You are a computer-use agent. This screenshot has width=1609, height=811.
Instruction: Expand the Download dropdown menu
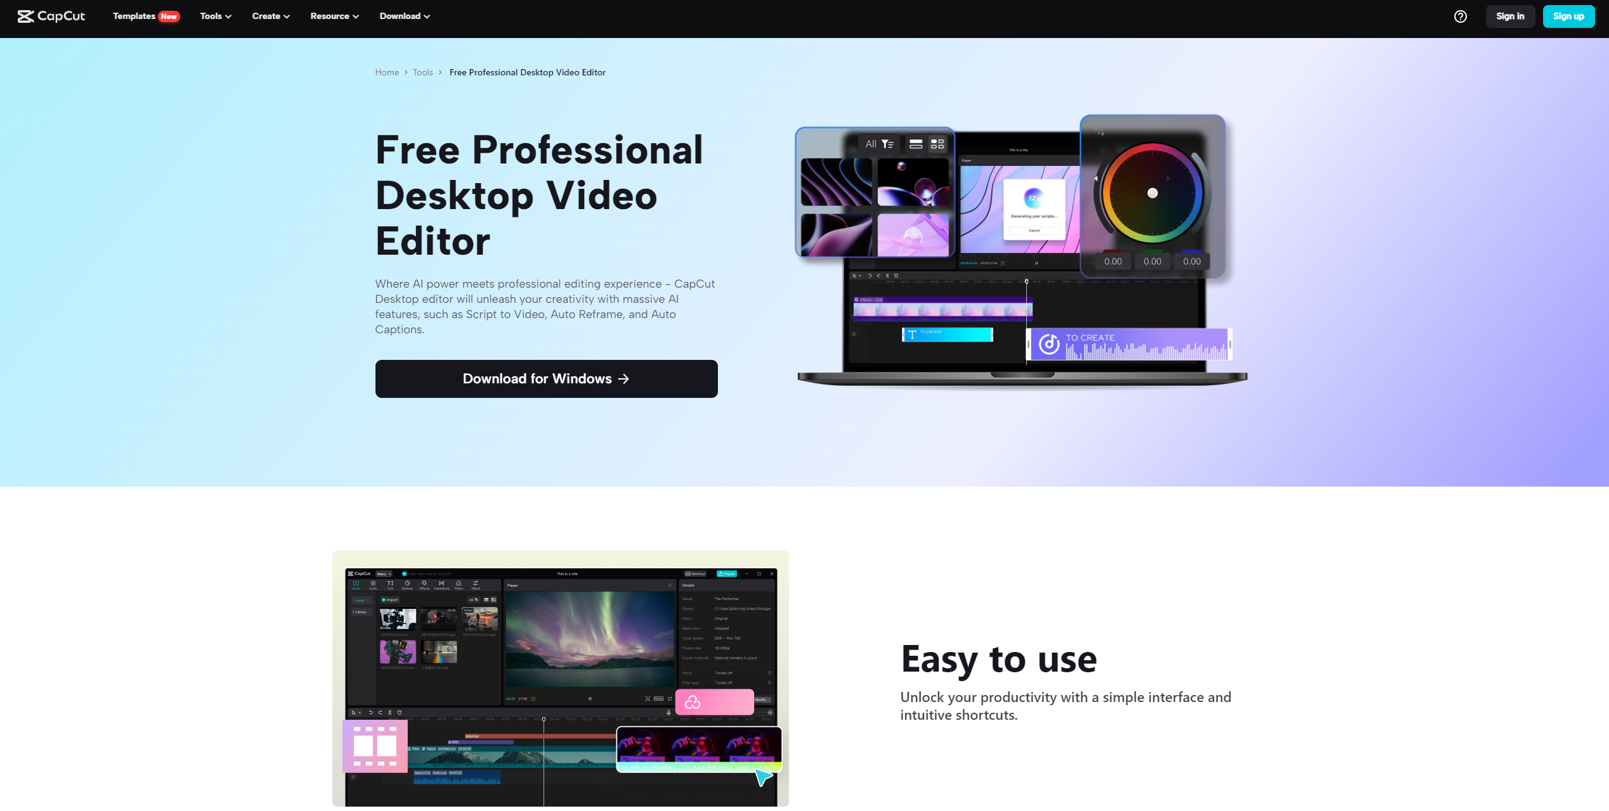click(x=403, y=15)
